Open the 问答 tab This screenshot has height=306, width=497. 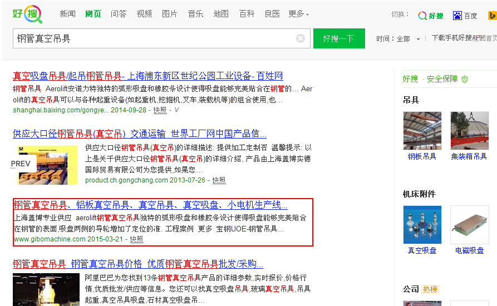(x=119, y=14)
